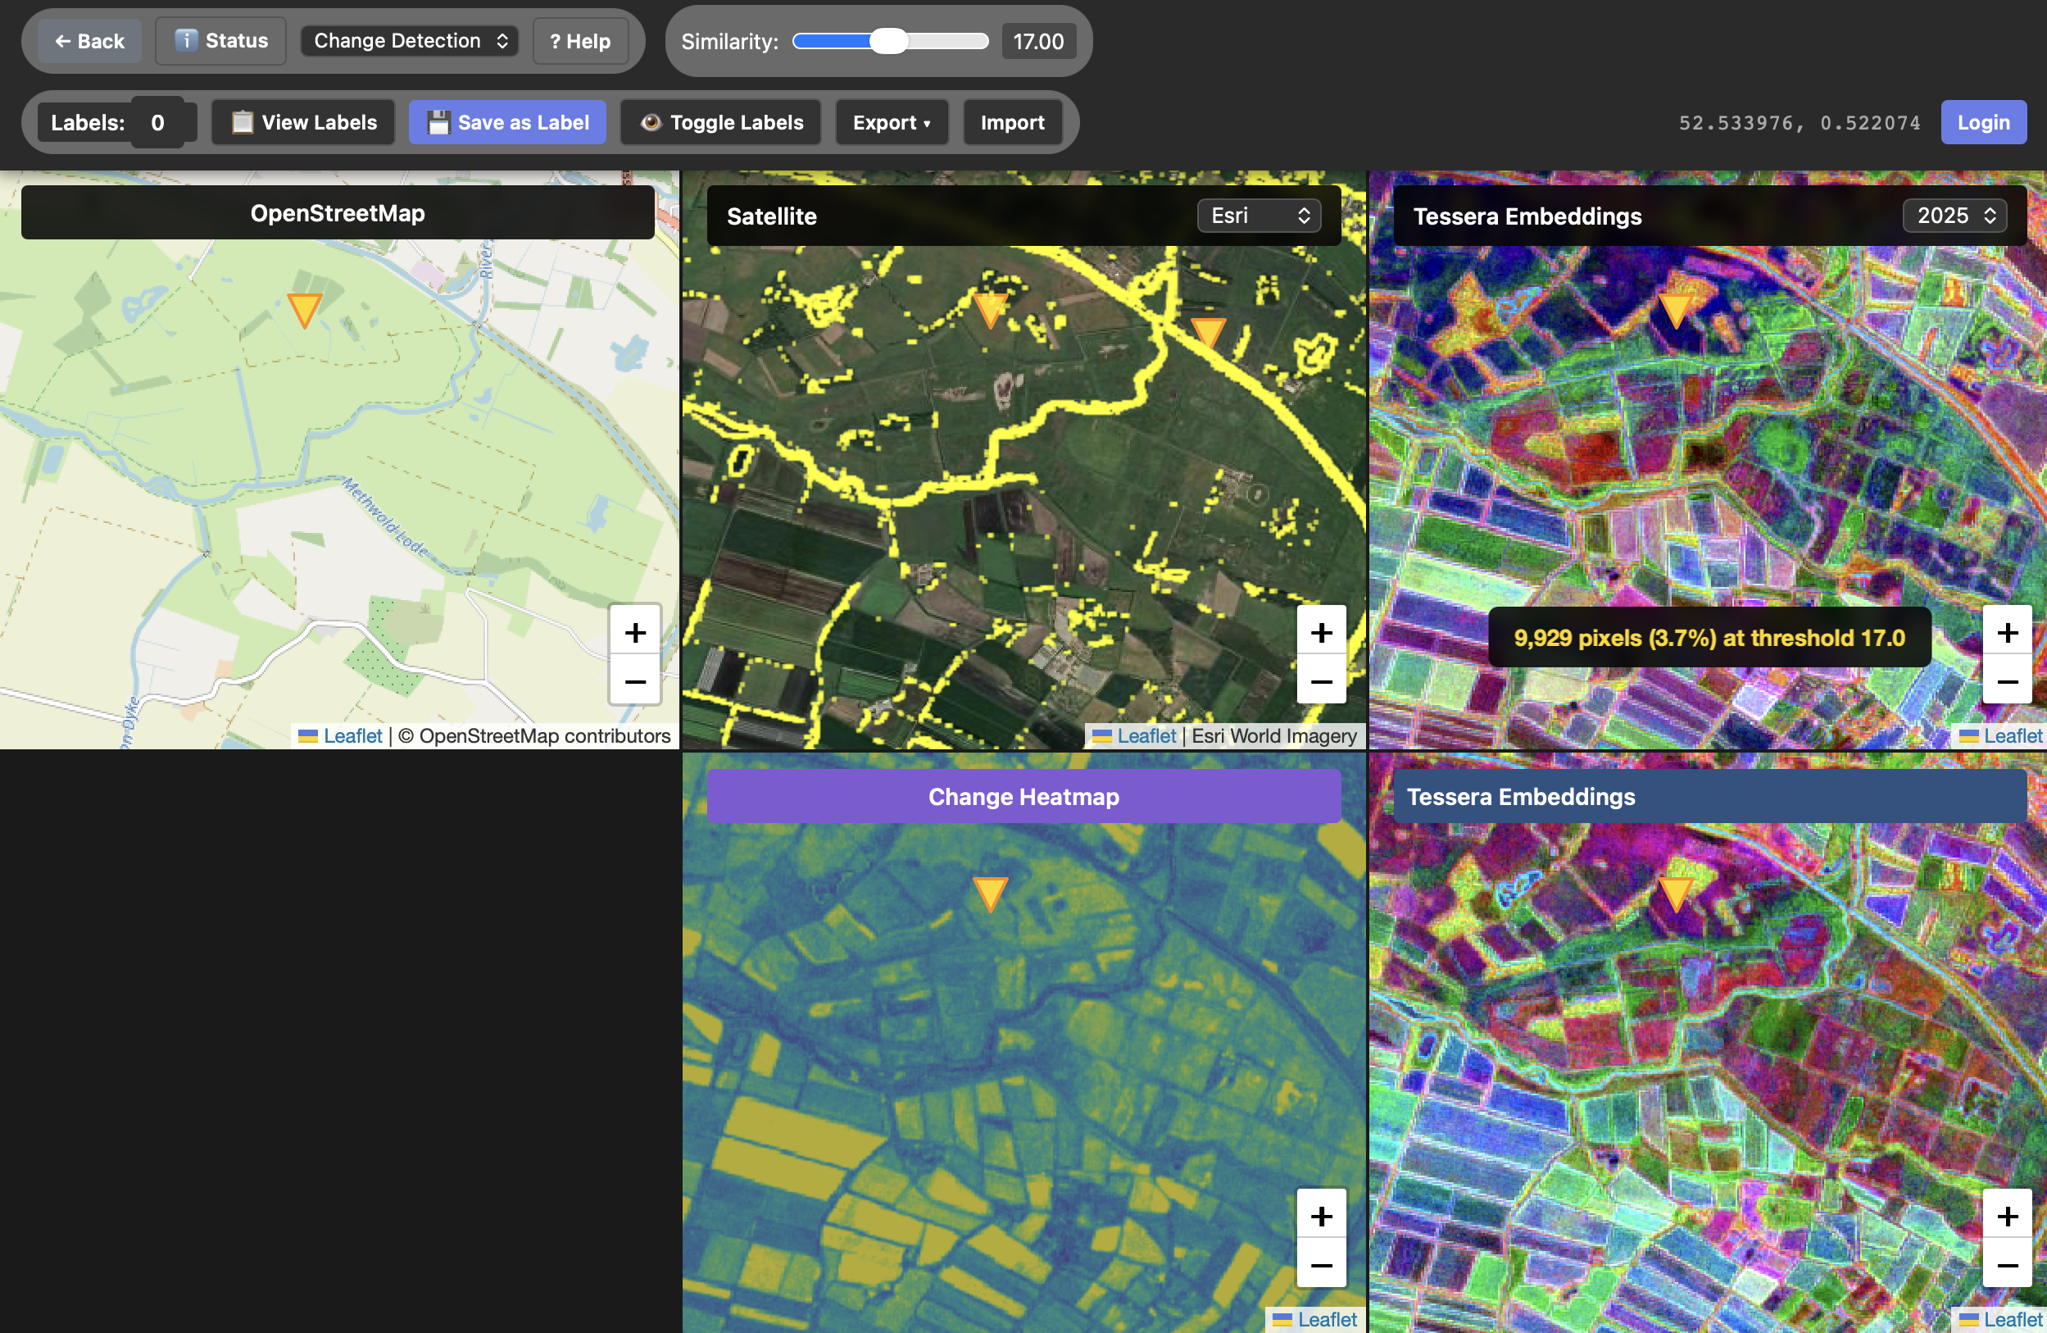Click the Similarity slider track

click(x=889, y=40)
